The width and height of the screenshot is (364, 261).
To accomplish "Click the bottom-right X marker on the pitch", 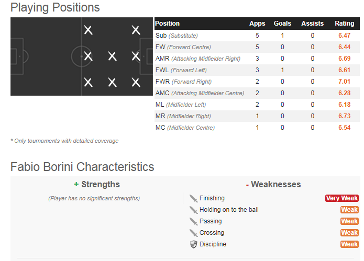I will point(136,83).
